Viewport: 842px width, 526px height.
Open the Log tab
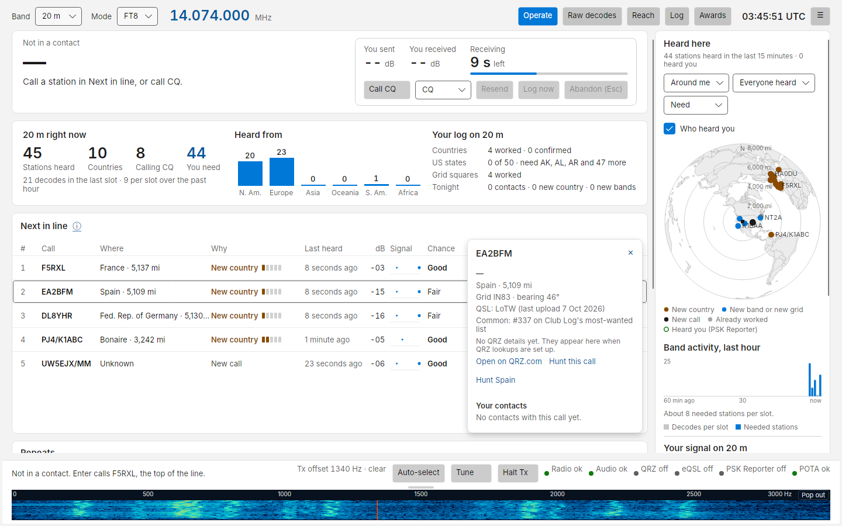pos(677,16)
